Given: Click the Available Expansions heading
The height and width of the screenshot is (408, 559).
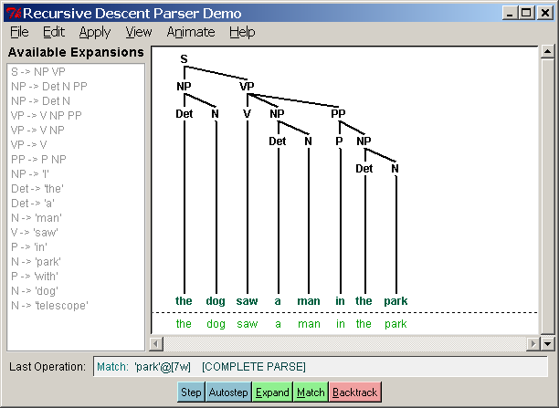Looking at the screenshot, I should 76,52.
